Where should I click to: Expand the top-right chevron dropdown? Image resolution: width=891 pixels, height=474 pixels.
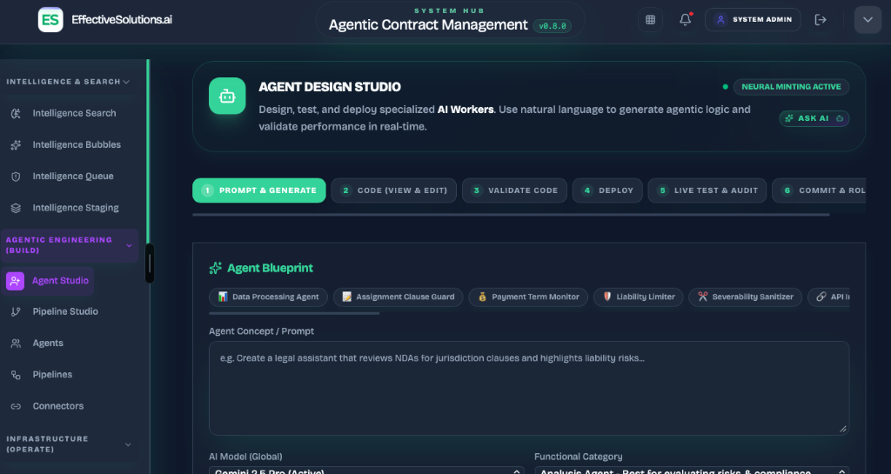(x=868, y=20)
